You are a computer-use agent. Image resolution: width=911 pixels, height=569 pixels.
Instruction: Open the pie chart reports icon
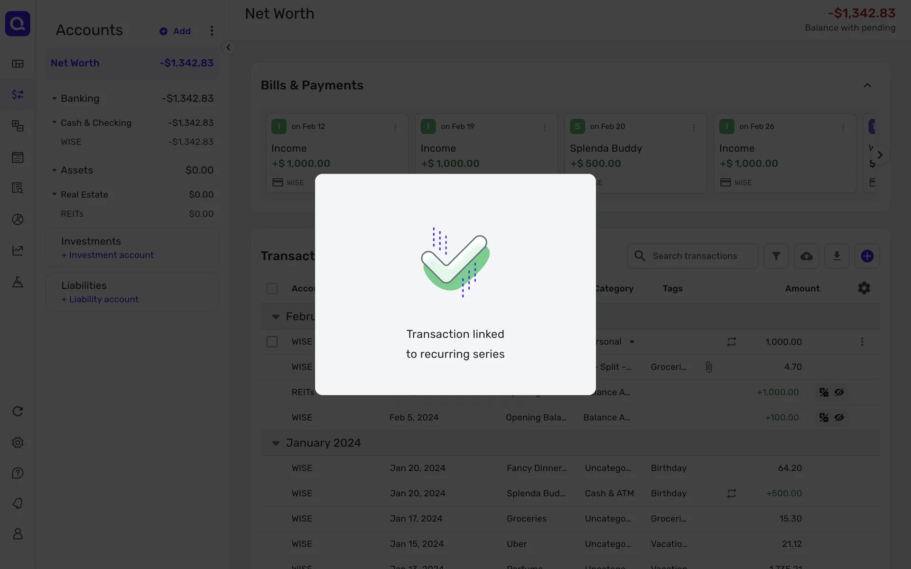coord(18,220)
